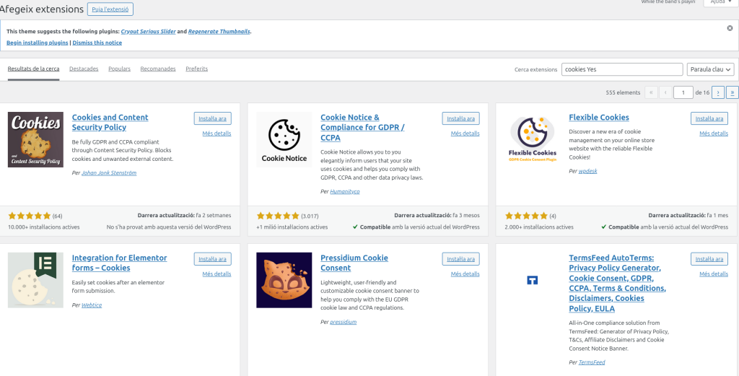Click the Puja l'extensió button
The image size is (739, 376).
110,9
